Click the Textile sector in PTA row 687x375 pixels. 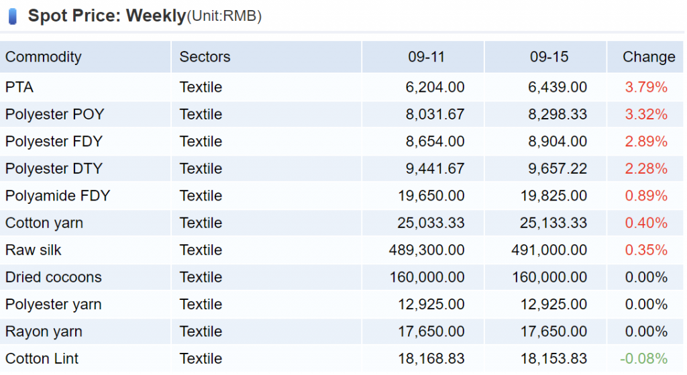[201, 87]
